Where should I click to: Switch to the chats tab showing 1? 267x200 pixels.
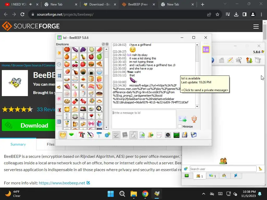212,176
